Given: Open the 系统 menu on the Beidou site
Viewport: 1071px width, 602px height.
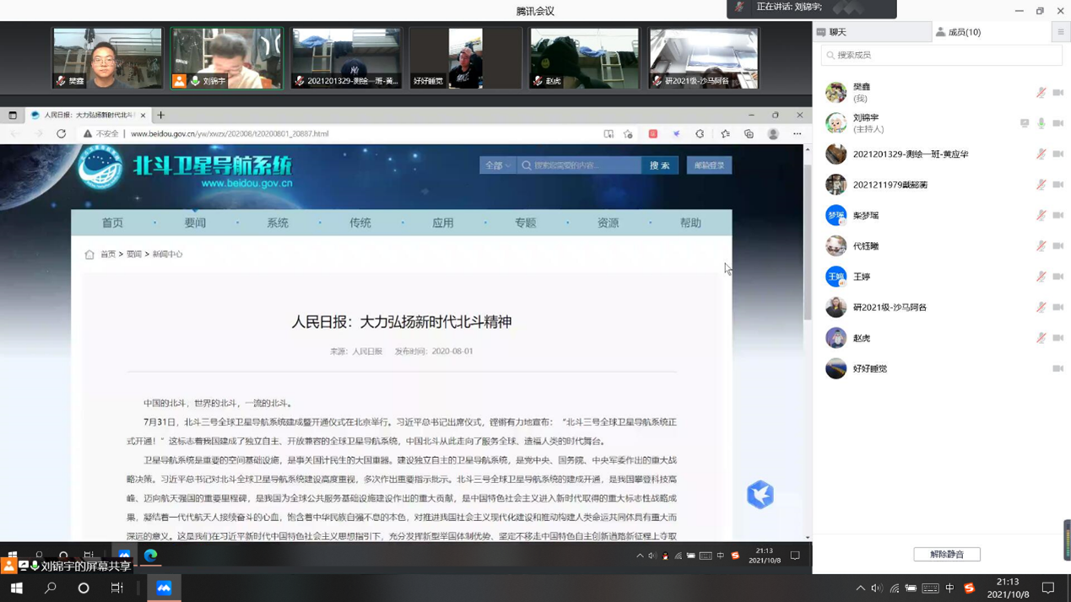Looking at the screenshot, I should coord(278,223).
